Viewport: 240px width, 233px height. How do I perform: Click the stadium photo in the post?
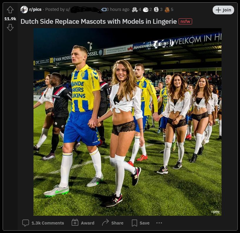tap(128, 122)
